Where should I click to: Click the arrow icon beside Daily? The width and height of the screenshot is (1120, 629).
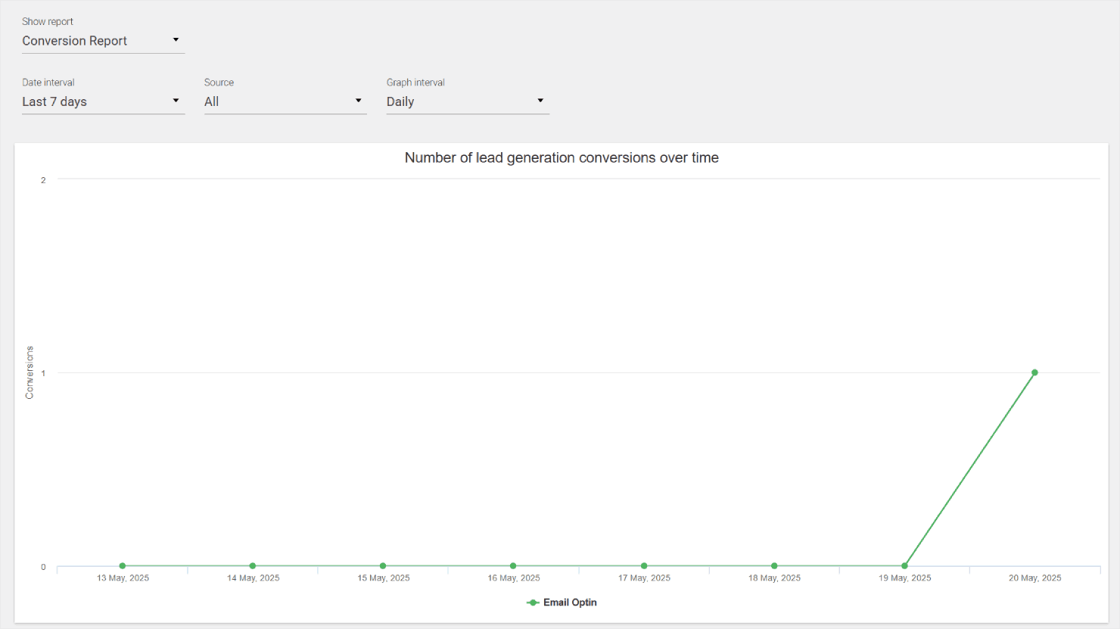(x=540, y=100)
